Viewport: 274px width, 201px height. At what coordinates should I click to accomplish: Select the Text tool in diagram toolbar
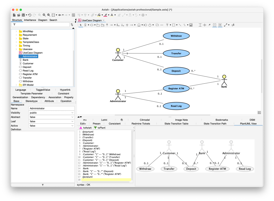(x=167, y=25)
